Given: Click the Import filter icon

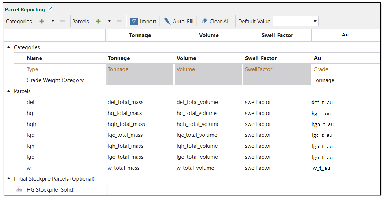Looking at the screenshot, I should point(134,22).
